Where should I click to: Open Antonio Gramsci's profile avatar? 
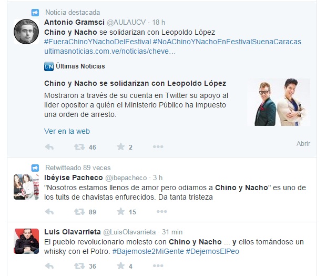point(26,32)
